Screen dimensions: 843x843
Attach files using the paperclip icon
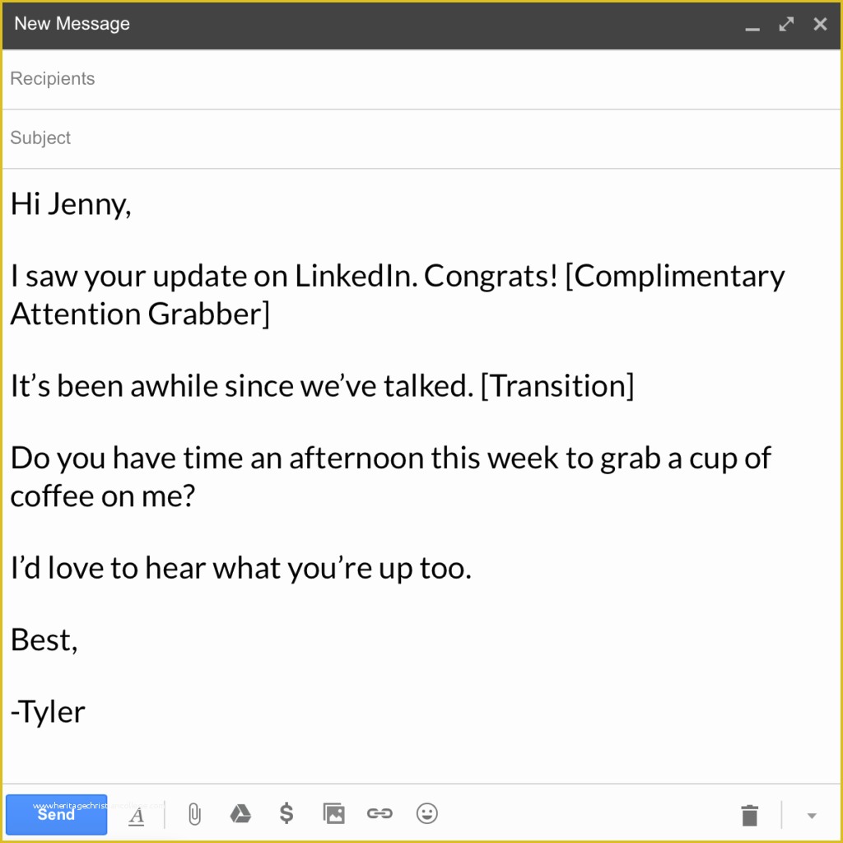pyautogui.click(x=194, y=814)
